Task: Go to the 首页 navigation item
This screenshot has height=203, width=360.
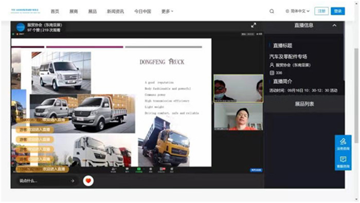Action: click(55, 11)
